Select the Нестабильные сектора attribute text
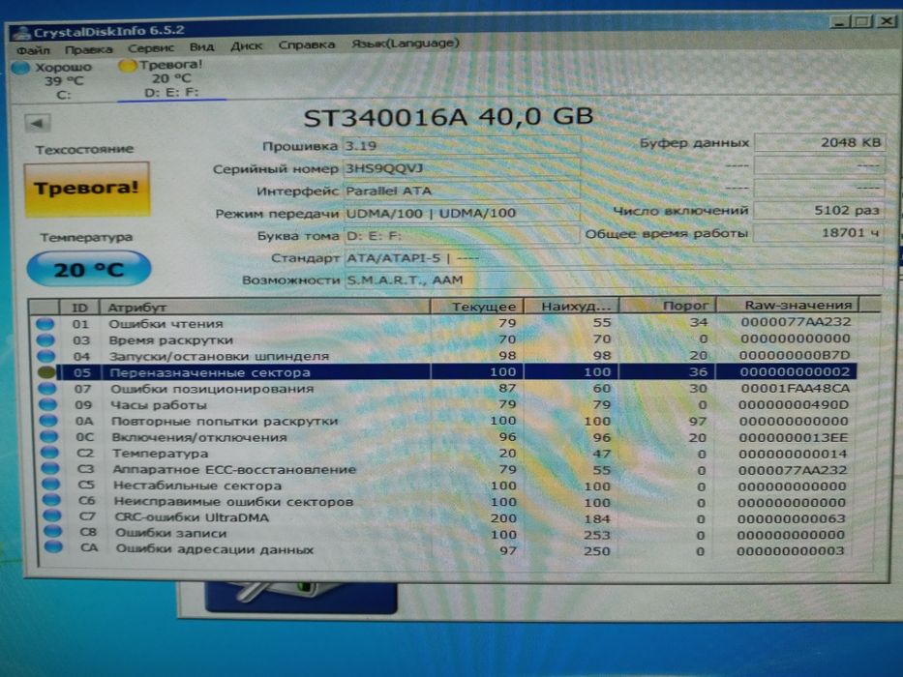 click(197, 486)
